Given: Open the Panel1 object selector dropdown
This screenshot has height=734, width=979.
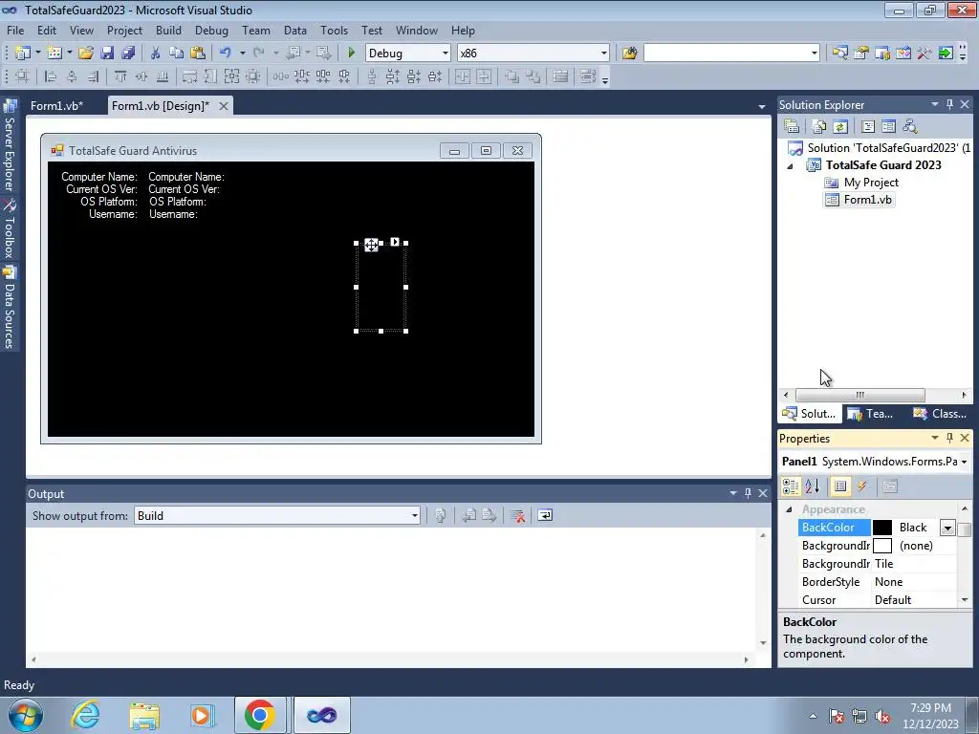Looking at the screenshot, I should 964,462.
